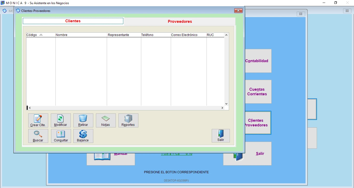Click the horizontal scrollbar right arrow
The height and width of the screenshot is (188, 354).
tap(222, 108)
